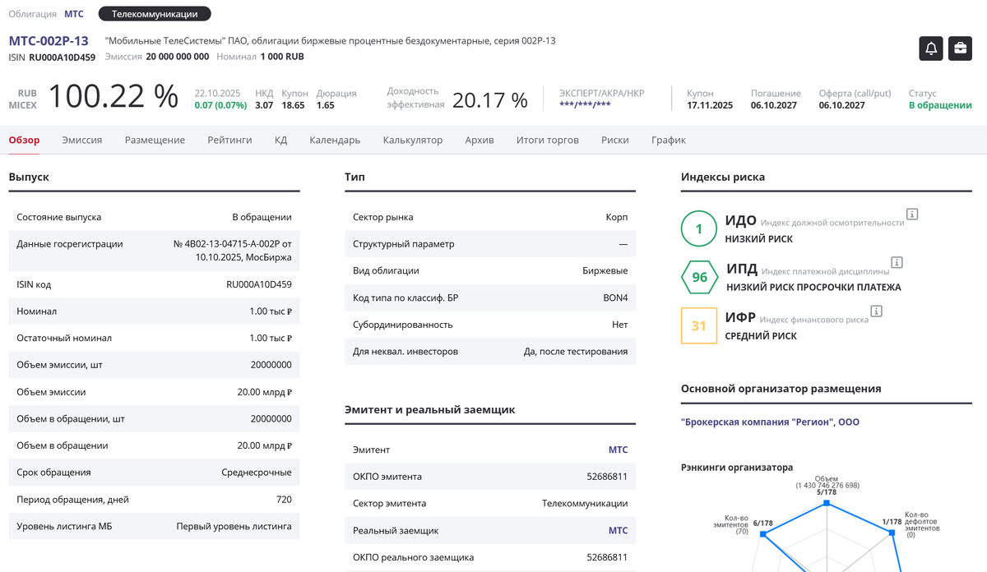Image resolution: width=987 pixels, height=572 pixels.
Task: Click the green circle ИДО score 1
Action: click(699, 229)
